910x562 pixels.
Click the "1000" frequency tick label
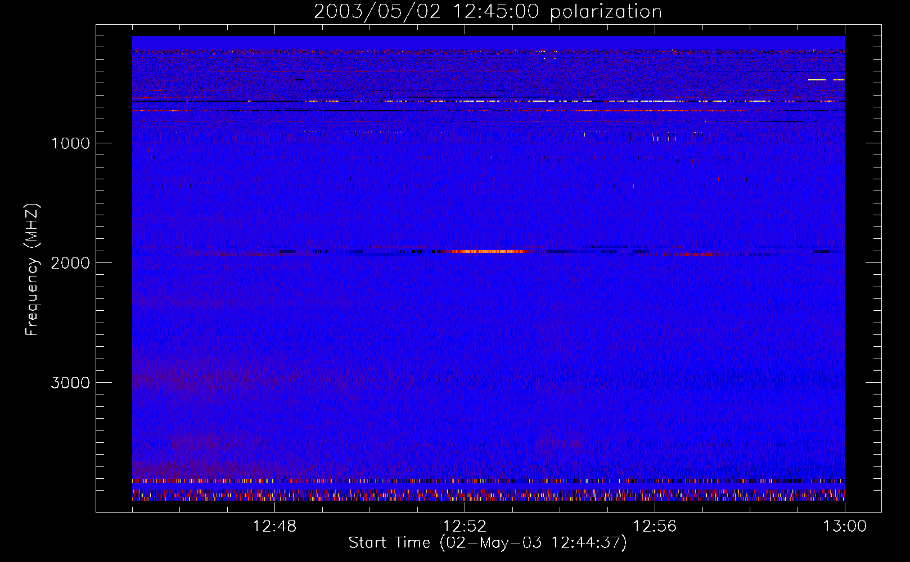[x=70, y=143]
